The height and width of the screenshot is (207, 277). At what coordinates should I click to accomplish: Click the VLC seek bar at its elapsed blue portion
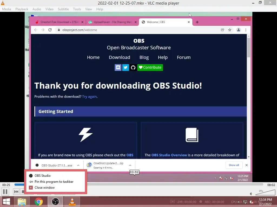tap(19, 185)
